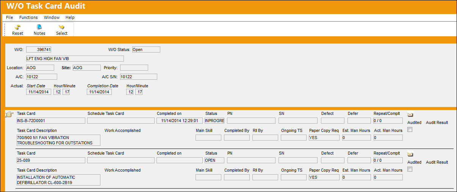Viewport: 457px width, 192px height.
Task: Tick Audited checkbox for INS-B-72D0001
Action: click(410, 129)
